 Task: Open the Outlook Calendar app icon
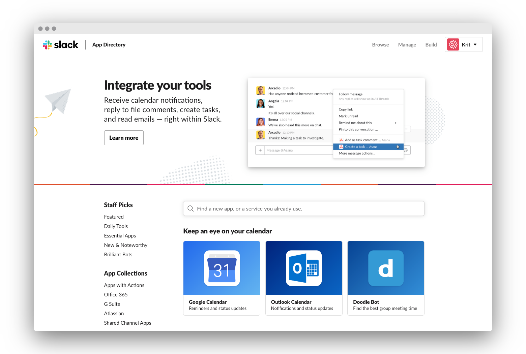tap(304, 268)
